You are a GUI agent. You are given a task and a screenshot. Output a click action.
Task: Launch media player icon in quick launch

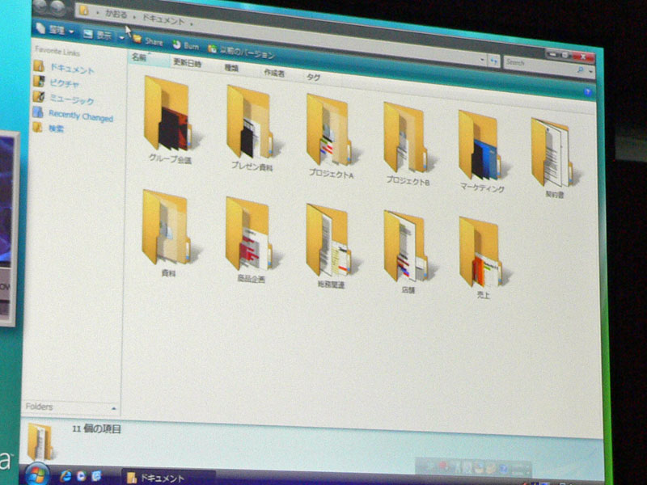tap(82, 476)
